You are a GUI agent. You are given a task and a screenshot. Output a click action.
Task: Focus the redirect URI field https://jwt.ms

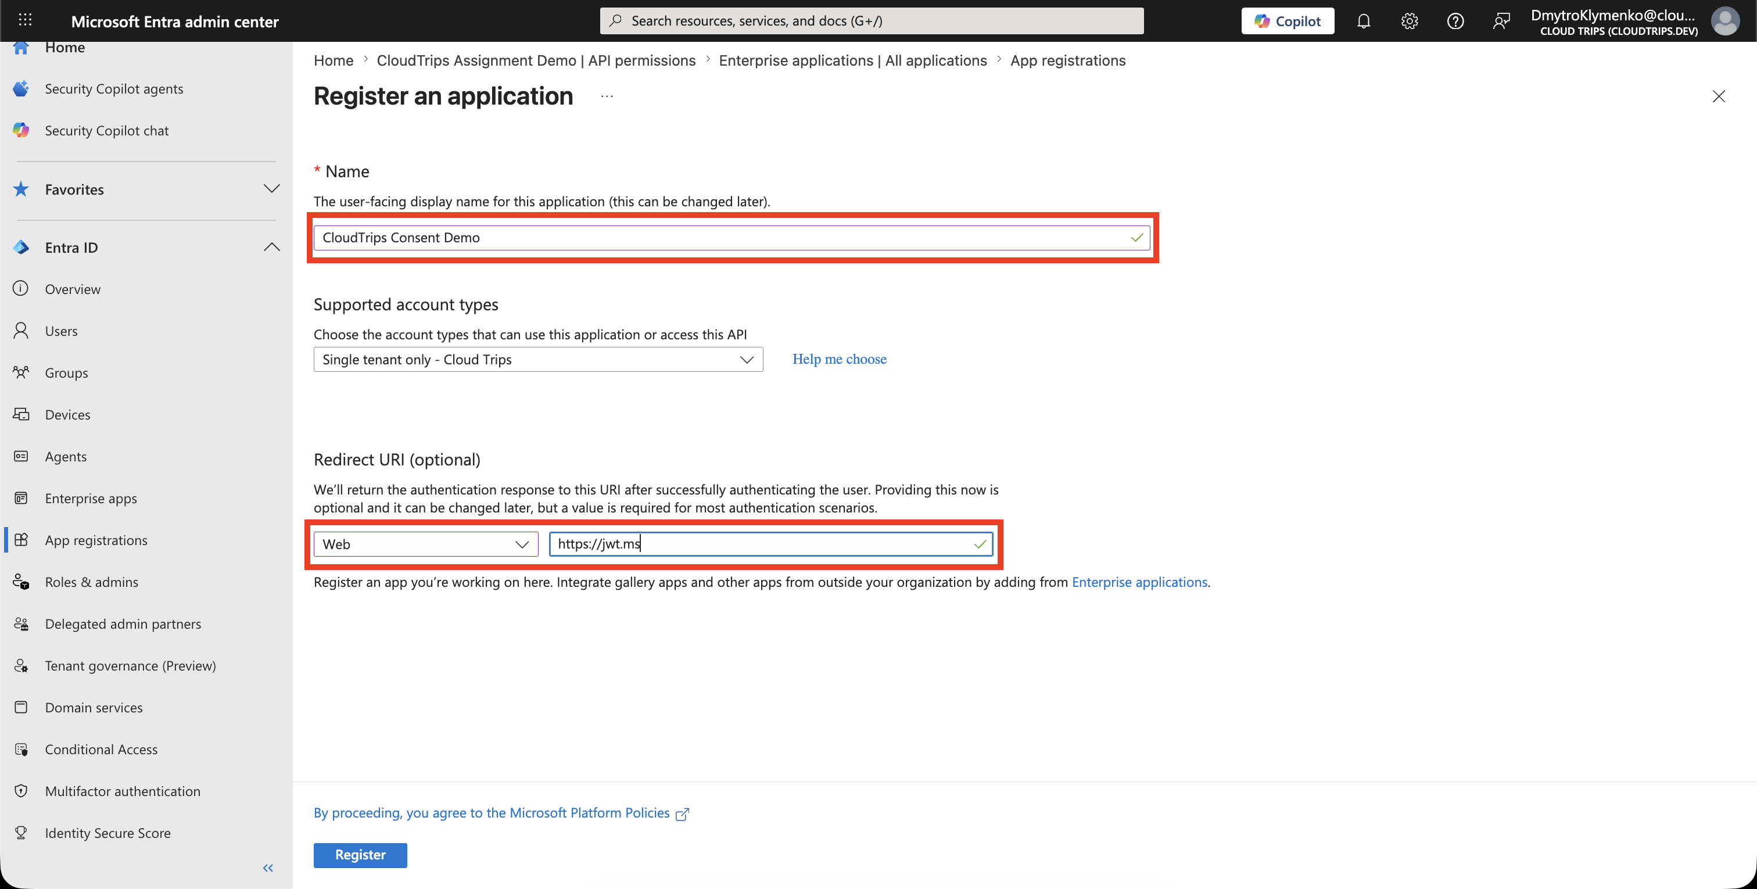pos(771,544)
